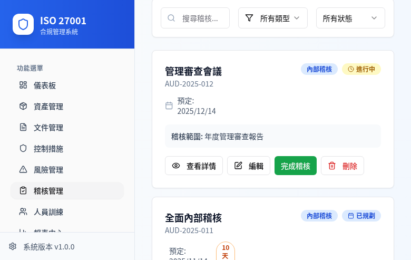Click the calendar icon next to 預定 date
Image resolution: width=411 pixels, height=260 pixels.
(x=169, y=105)
